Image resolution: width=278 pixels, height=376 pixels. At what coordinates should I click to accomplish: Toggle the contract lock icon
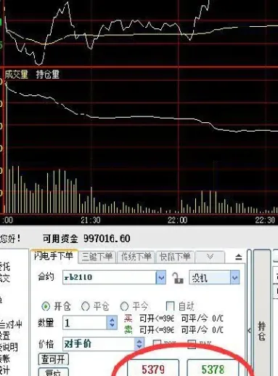178,278
